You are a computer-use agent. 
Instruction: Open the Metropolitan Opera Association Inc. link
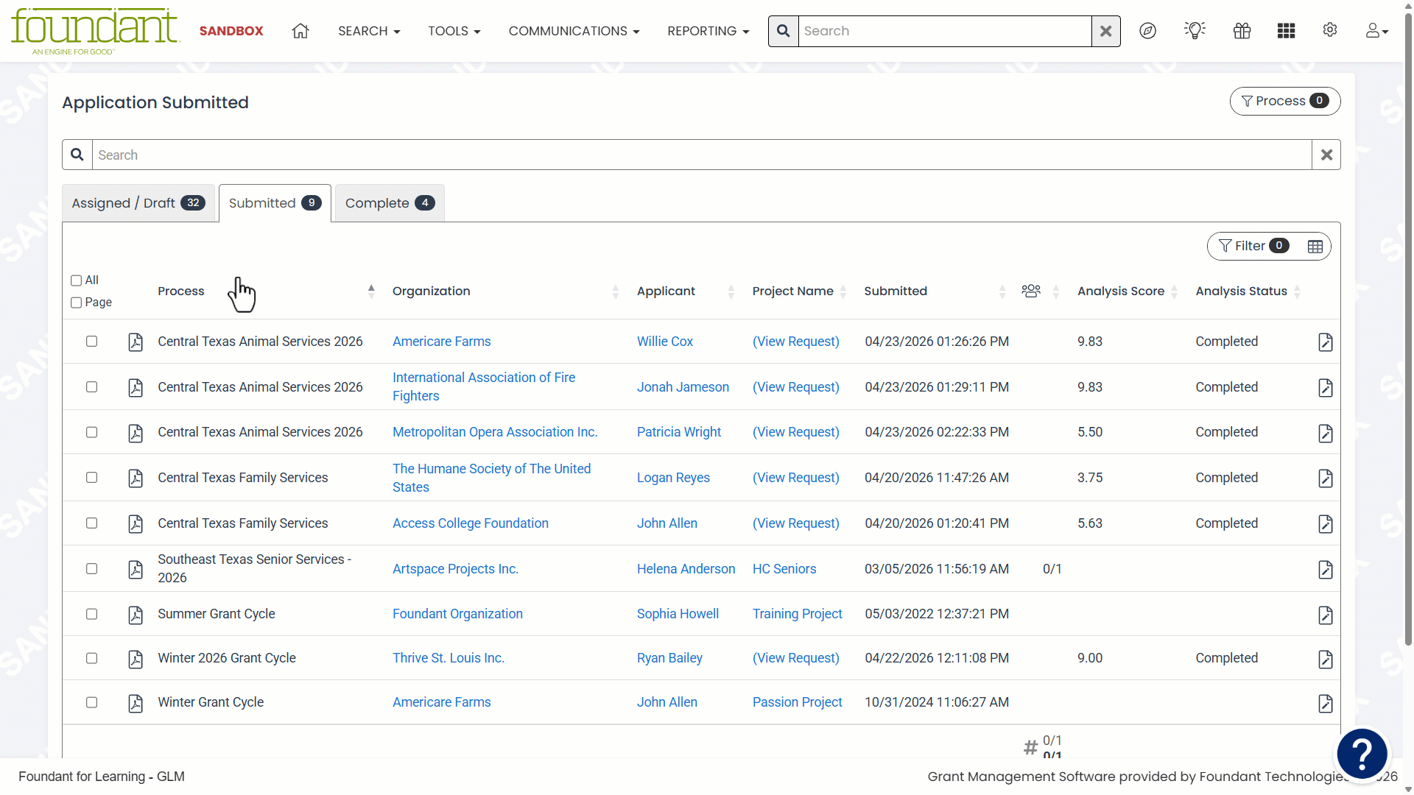click(495, 432)
